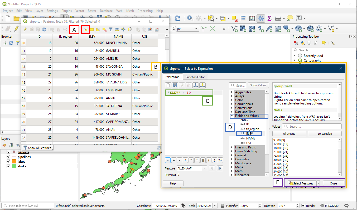
Task: Open the Identify Features tool
Action: (190, 18)
